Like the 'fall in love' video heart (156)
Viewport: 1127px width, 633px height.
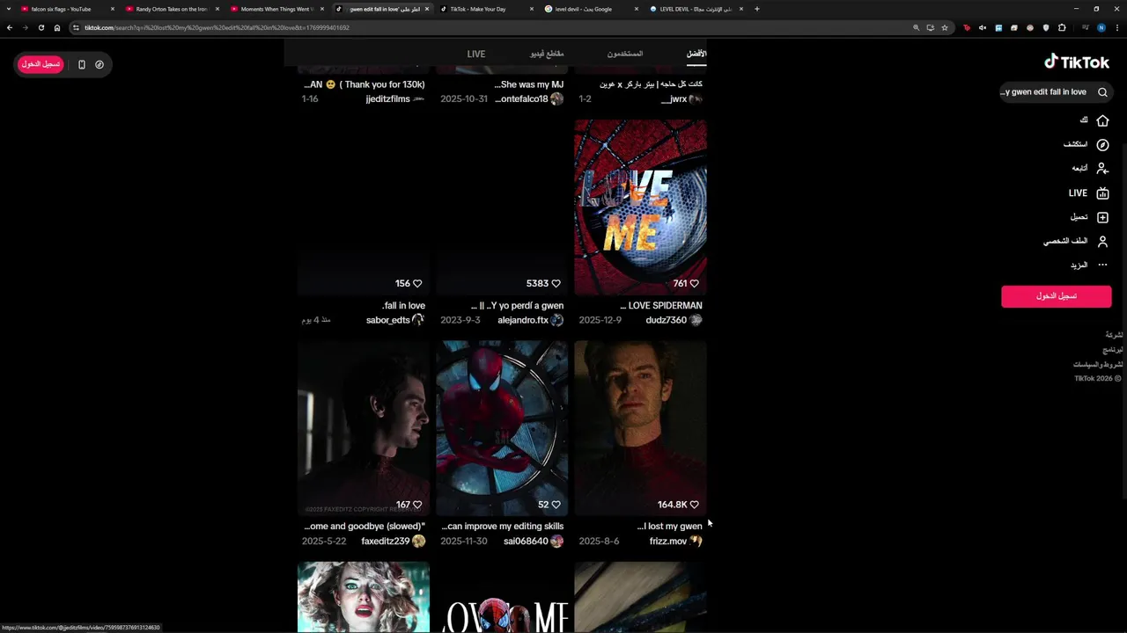(x=417, y=283)
